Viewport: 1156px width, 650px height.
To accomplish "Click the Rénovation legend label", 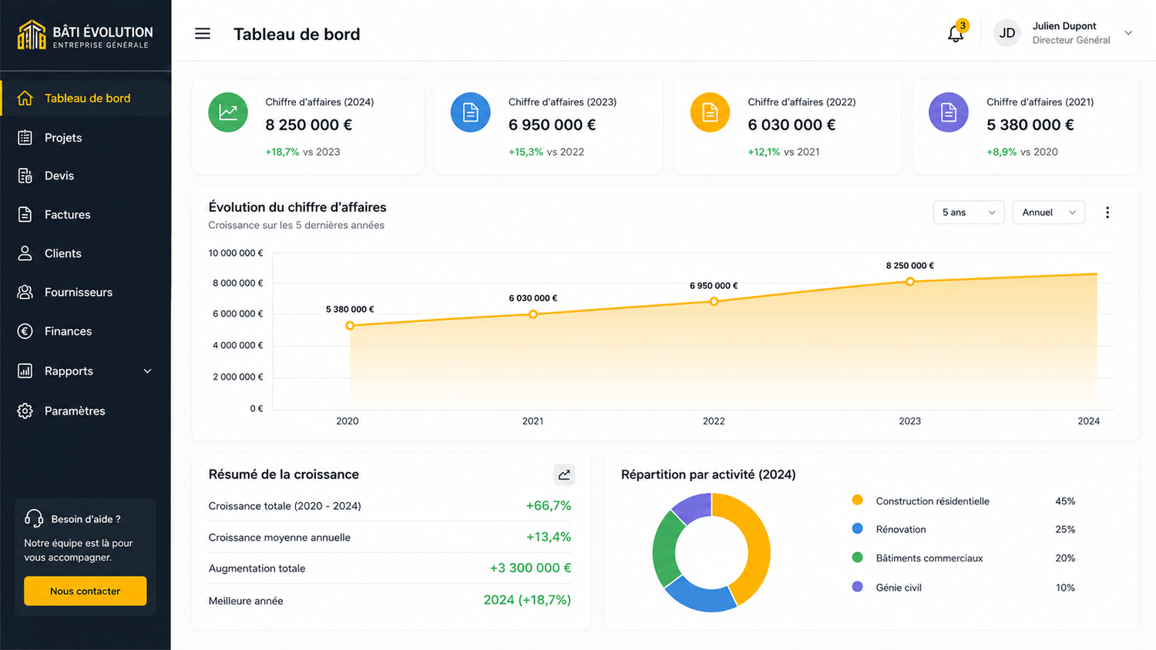I will (901, 529).
